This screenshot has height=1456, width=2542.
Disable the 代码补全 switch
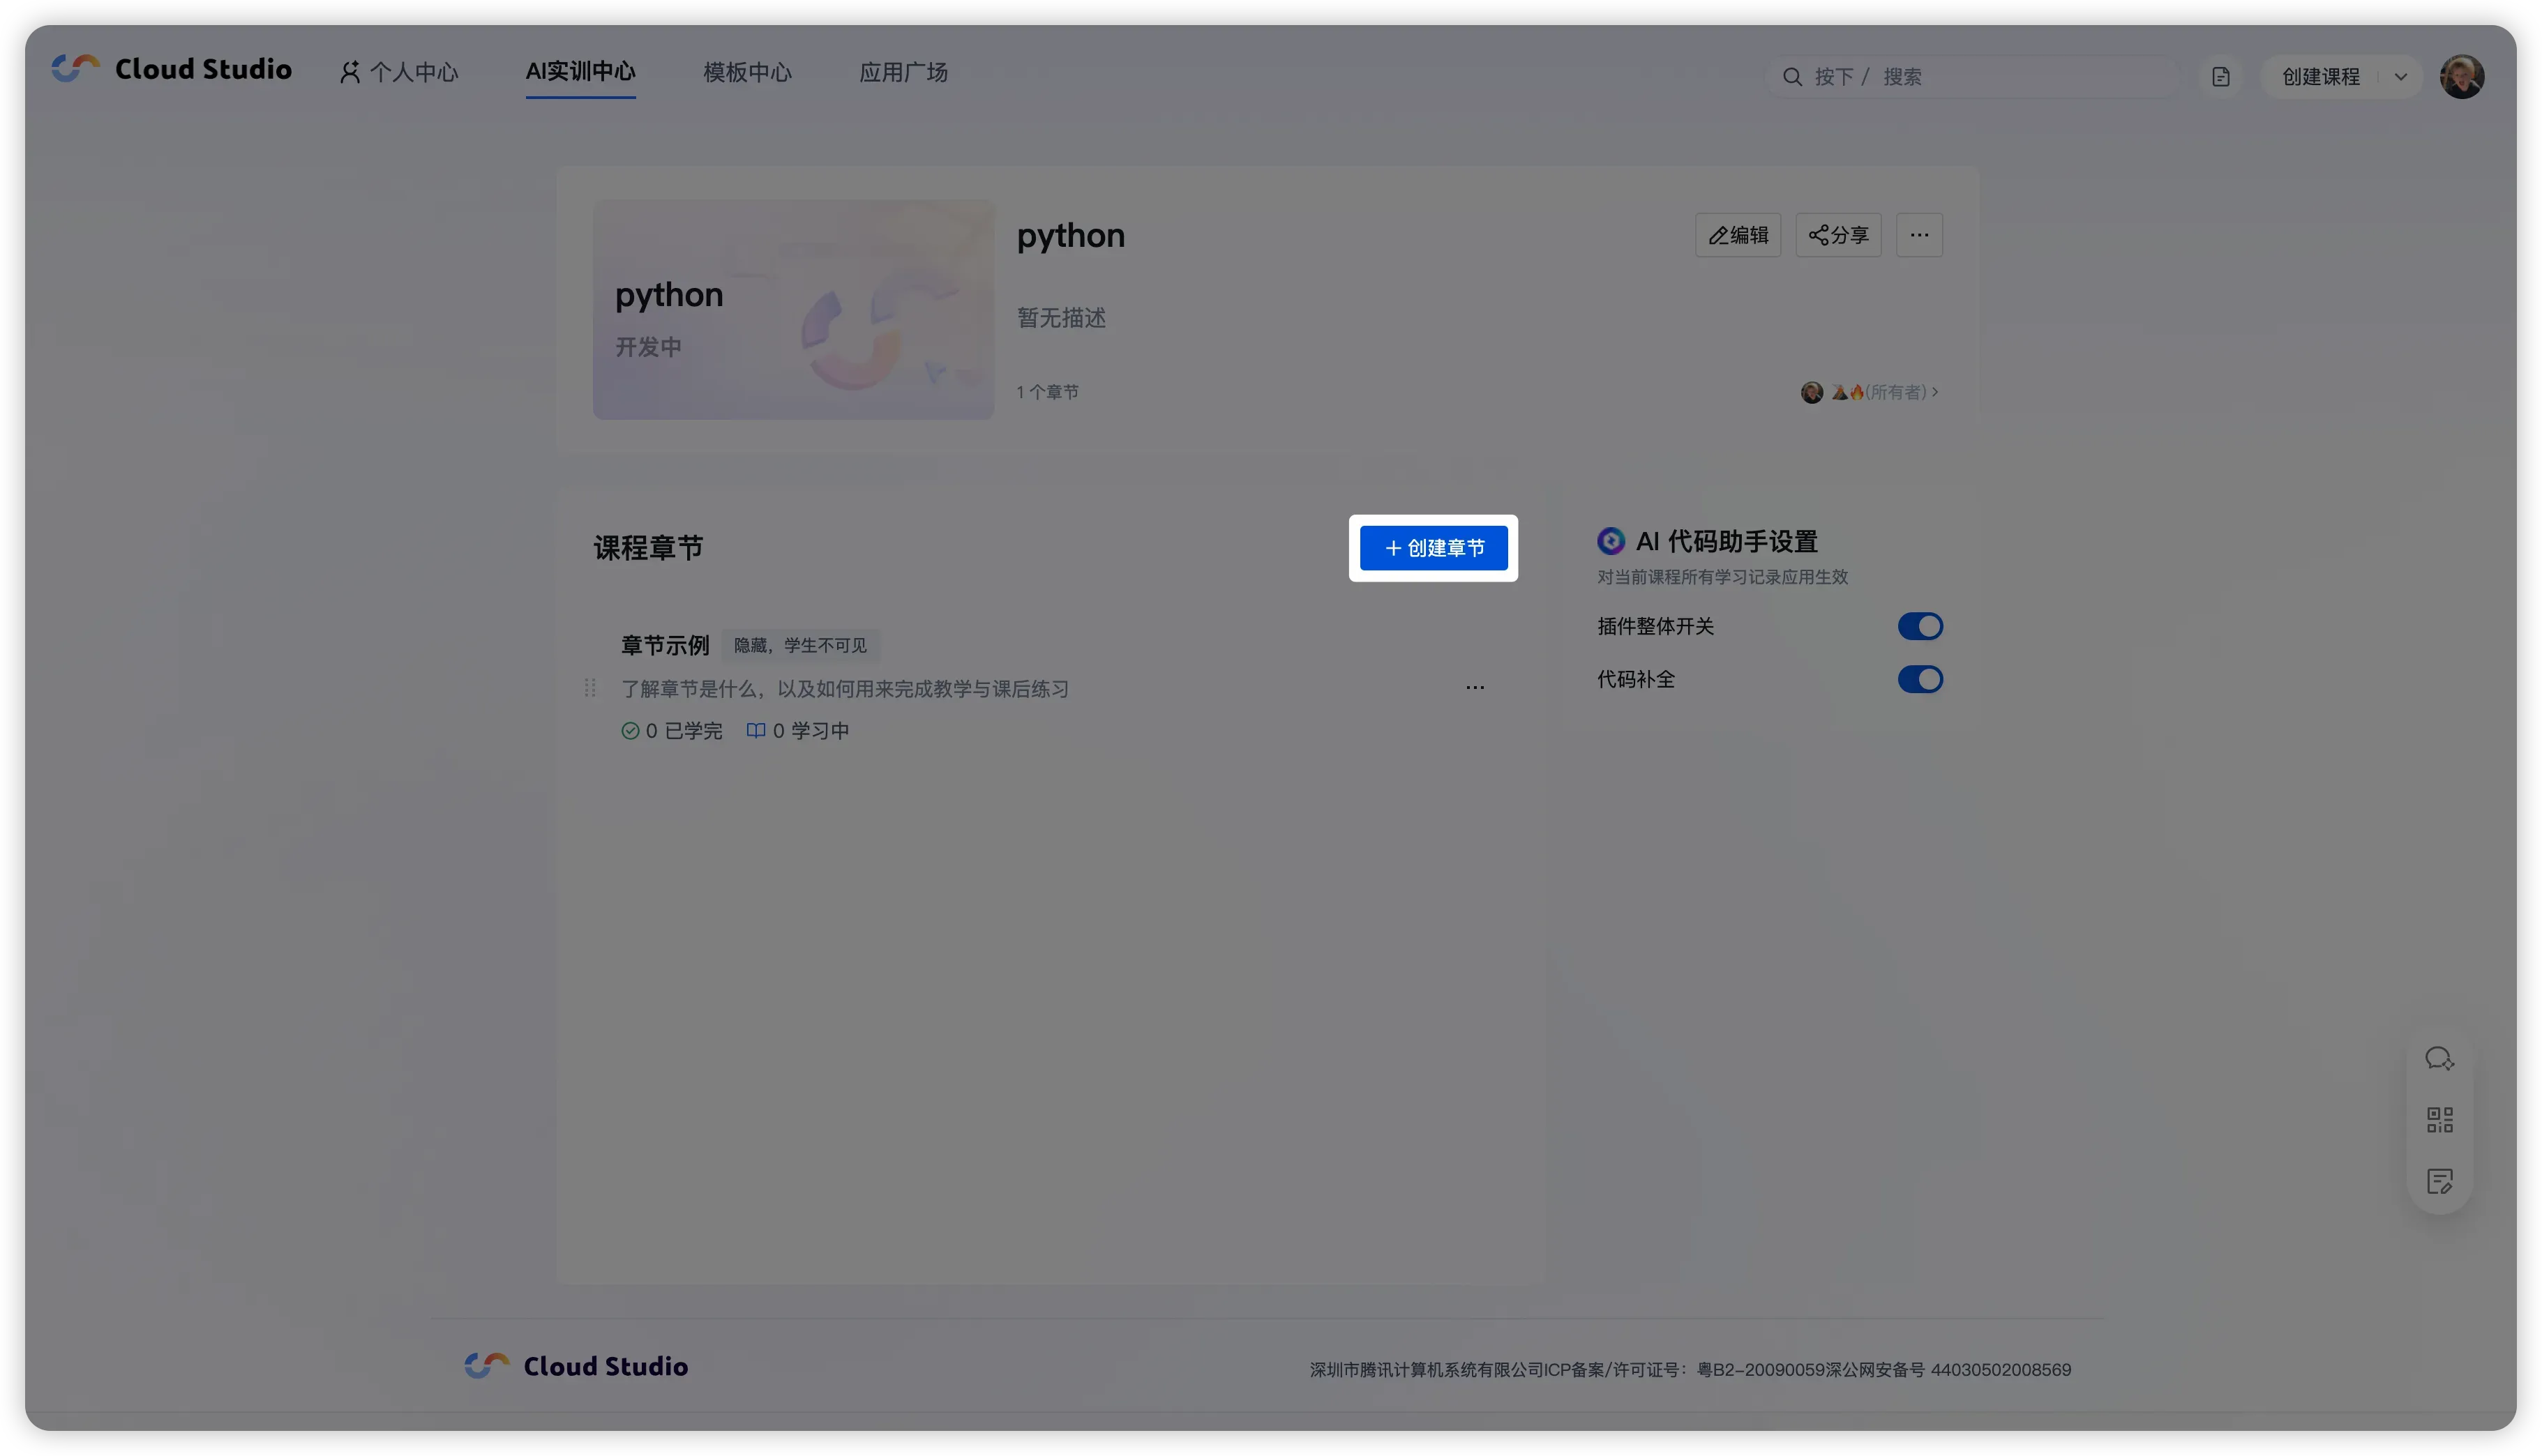tap(1920, 679)
